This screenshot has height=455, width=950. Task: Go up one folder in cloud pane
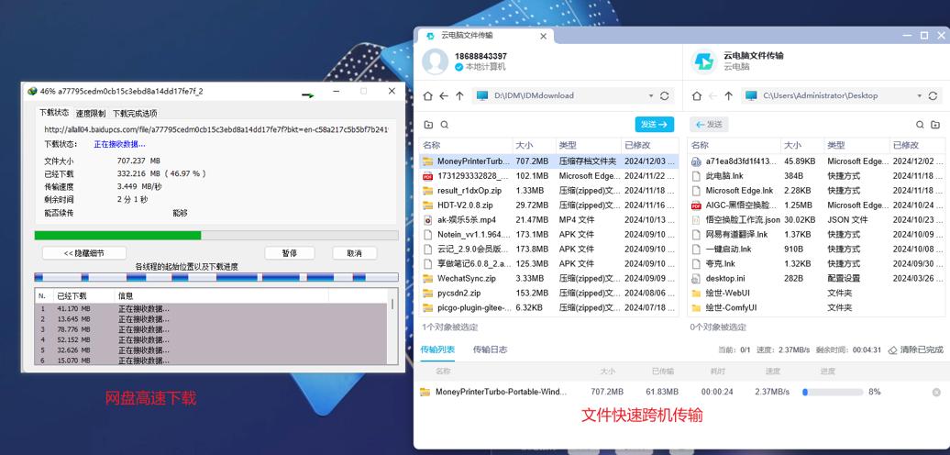tap(729, 95)
